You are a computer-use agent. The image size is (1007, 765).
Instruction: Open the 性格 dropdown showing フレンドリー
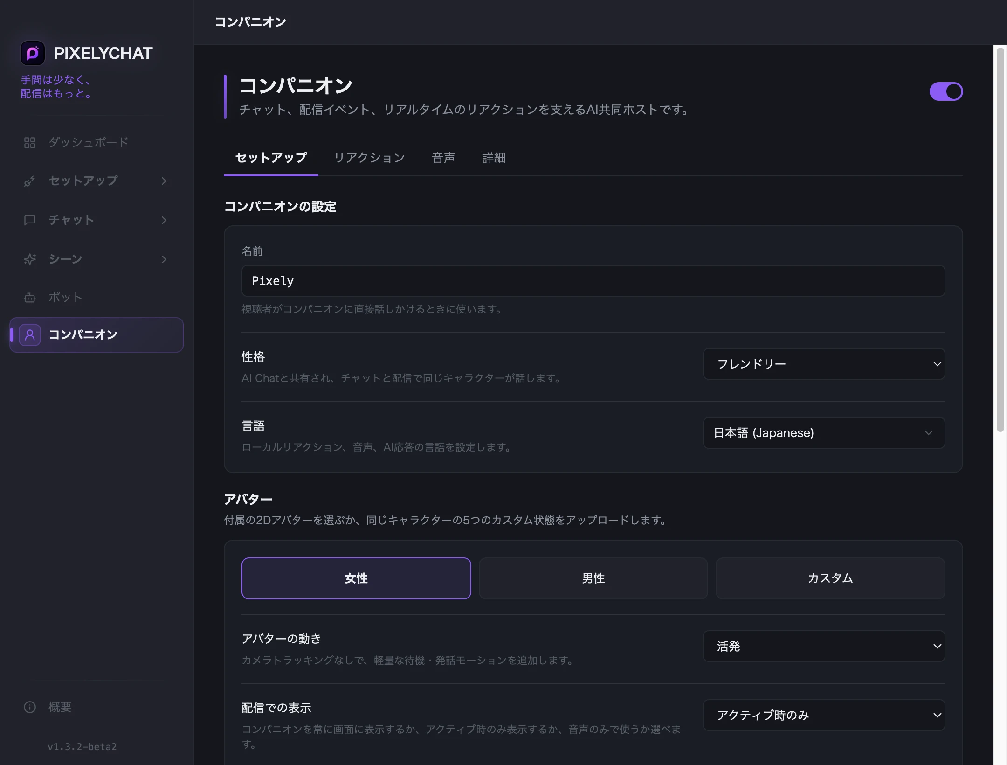pos(824,364)
